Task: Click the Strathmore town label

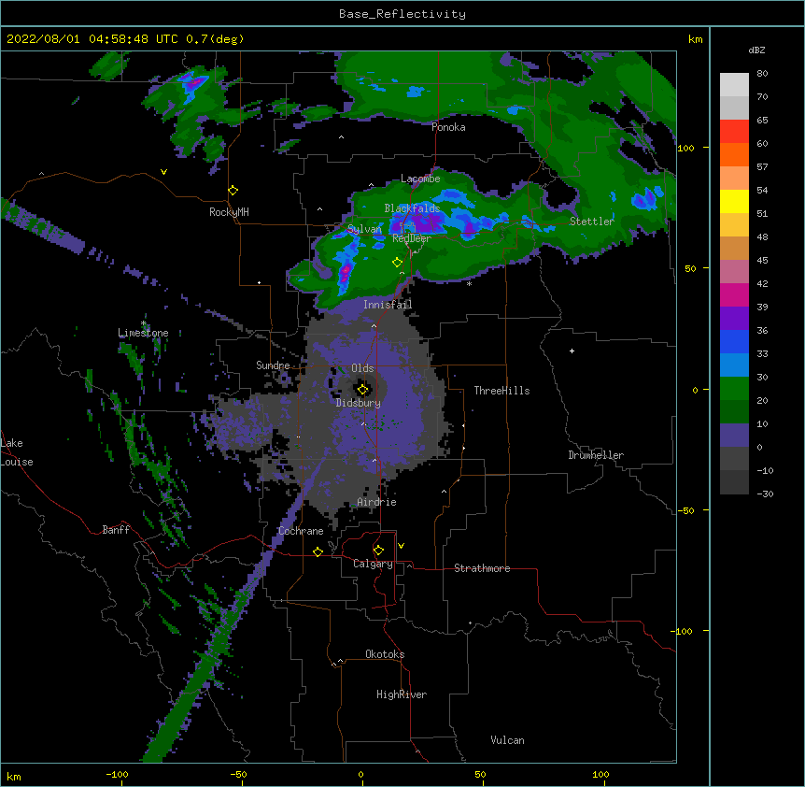Action: (482, 568)
